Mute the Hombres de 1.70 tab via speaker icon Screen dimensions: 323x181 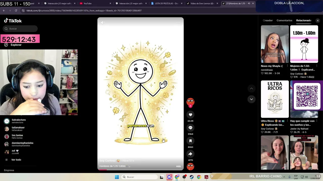[249, 4]
